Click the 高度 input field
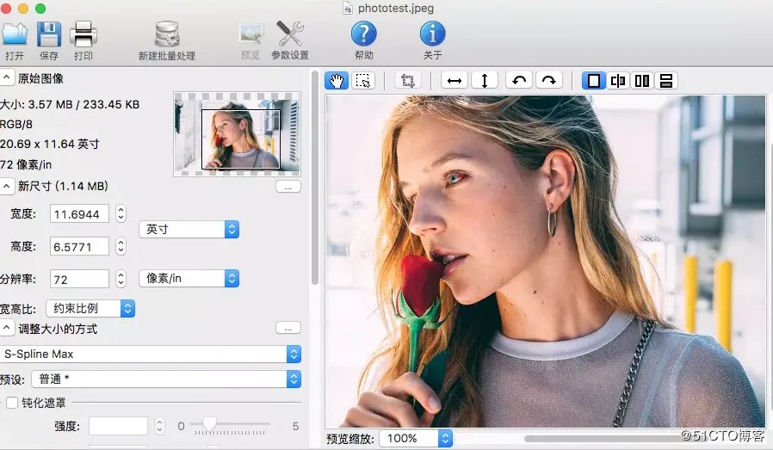 (79, 246)
